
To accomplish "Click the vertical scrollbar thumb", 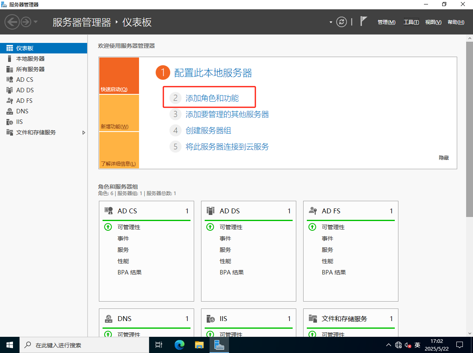I will (469, 129).
